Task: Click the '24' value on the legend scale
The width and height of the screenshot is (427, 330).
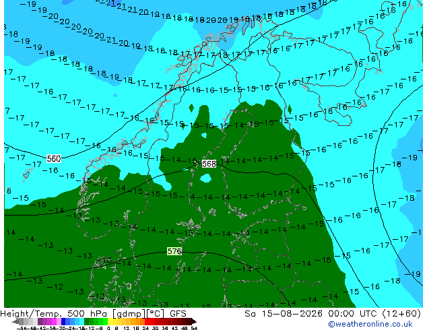Action: 145,328
